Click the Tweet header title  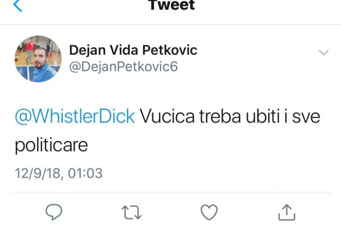[x=172, y=5]
